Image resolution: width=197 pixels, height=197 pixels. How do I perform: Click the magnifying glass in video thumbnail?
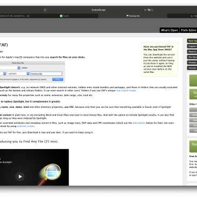(50, 174)
